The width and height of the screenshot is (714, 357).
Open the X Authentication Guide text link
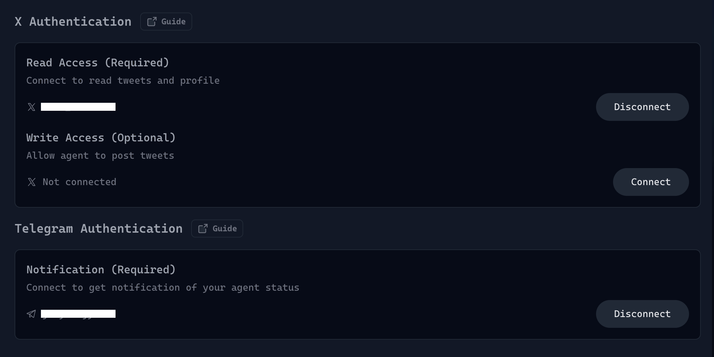[173, 22]
